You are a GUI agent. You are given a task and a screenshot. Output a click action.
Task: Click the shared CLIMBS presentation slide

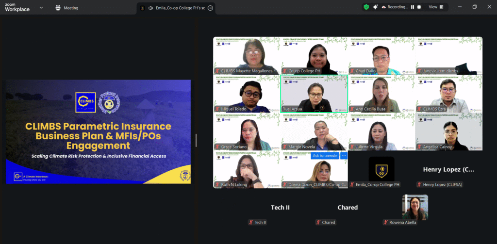[98, 131]
